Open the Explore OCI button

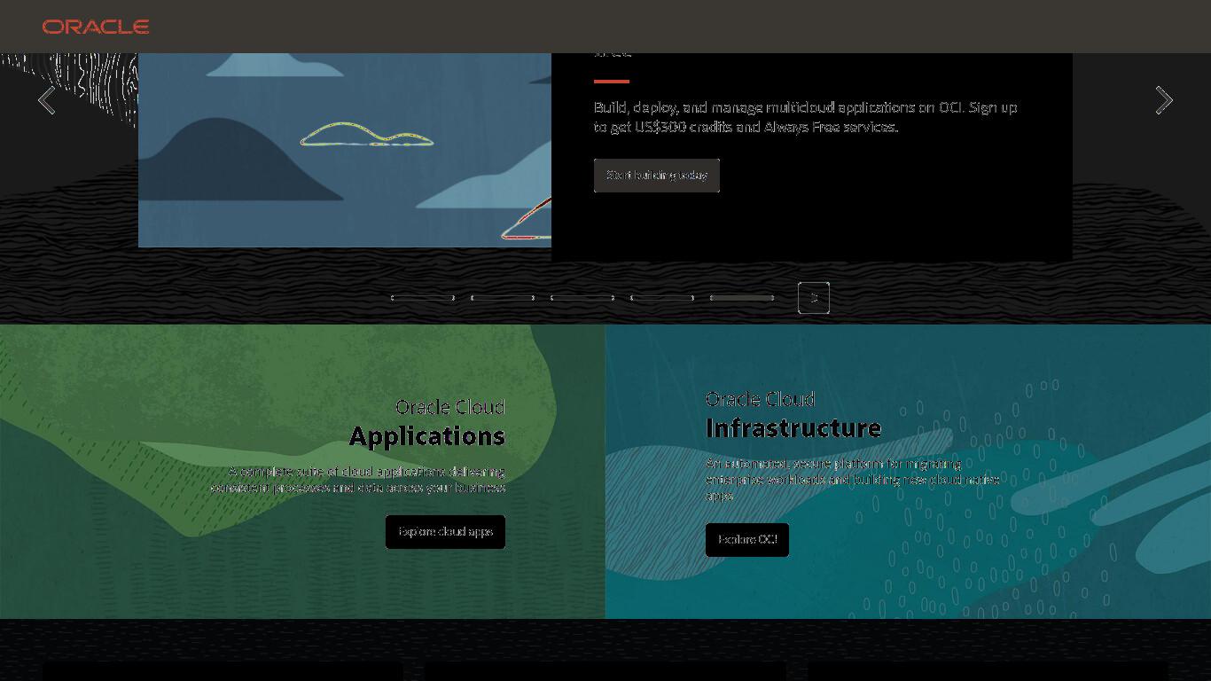747,540
